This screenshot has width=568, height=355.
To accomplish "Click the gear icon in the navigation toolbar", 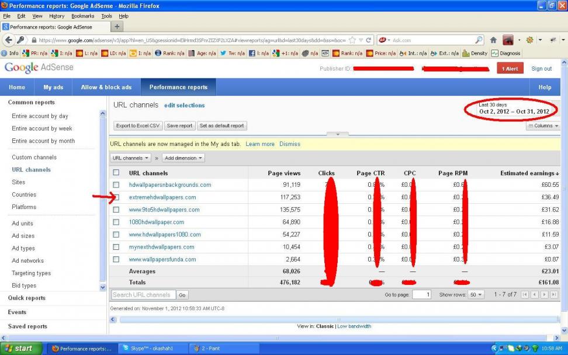I will pos(529,40).
